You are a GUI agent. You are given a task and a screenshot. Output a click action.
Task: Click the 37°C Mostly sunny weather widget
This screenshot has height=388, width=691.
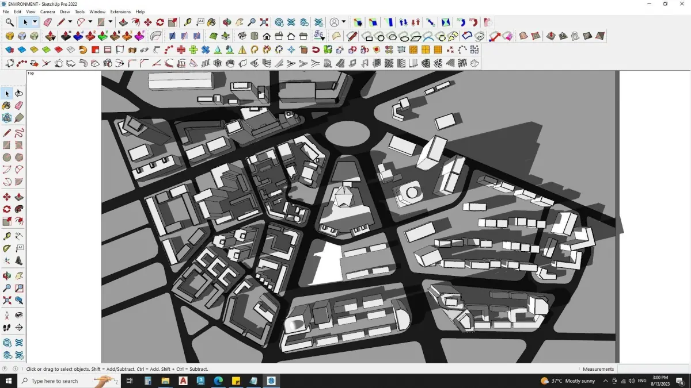(568, 381)
